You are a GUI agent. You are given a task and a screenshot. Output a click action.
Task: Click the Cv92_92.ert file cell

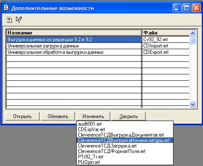click(x=166, y=40)
